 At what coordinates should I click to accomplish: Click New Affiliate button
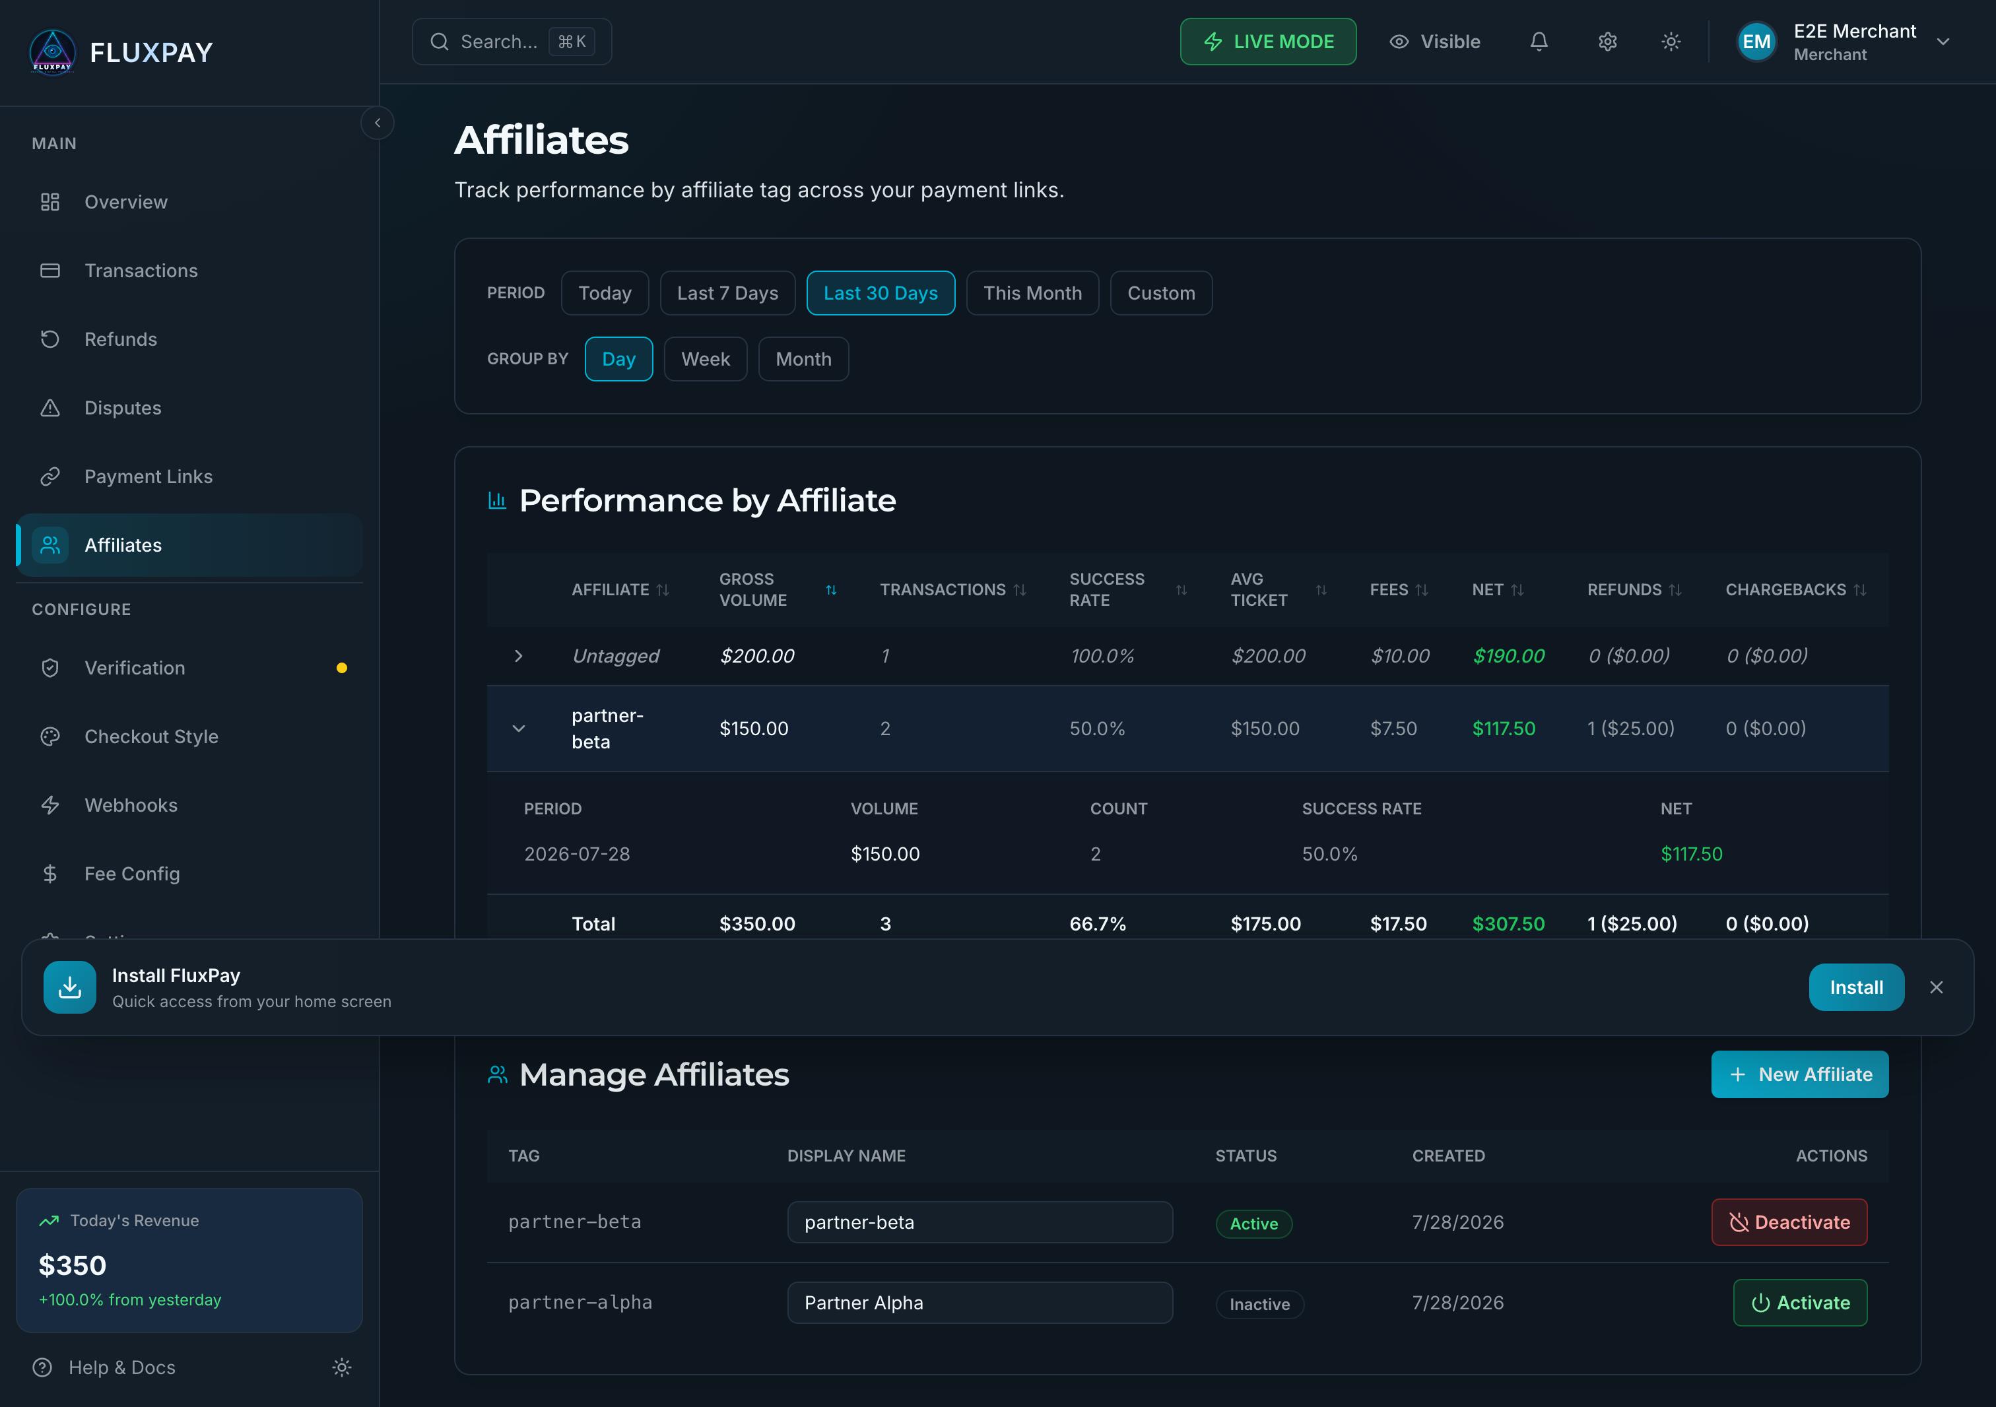click(1799, 1074)
